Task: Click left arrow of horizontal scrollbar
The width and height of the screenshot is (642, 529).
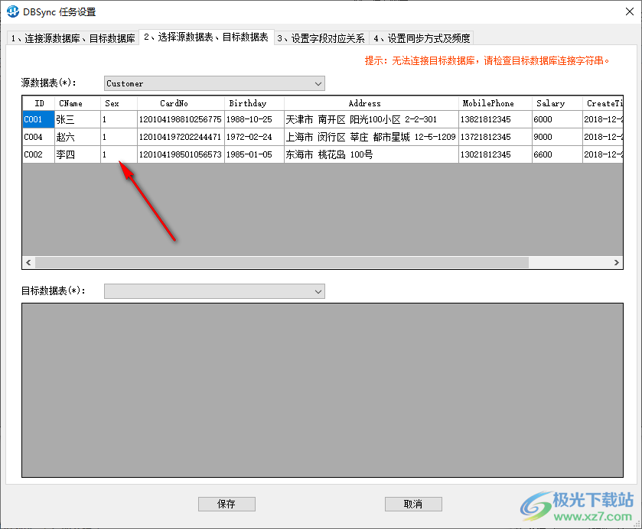Action: coord(28,263)
